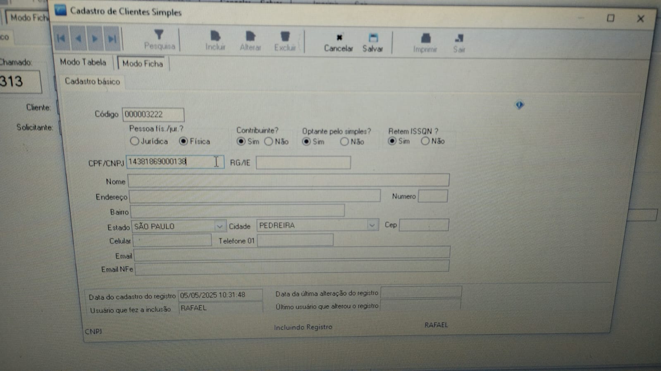Select the Jurídica radio button
Viewport: 661px width, 371px height.
pyautogui.click(x=134, y=141)
